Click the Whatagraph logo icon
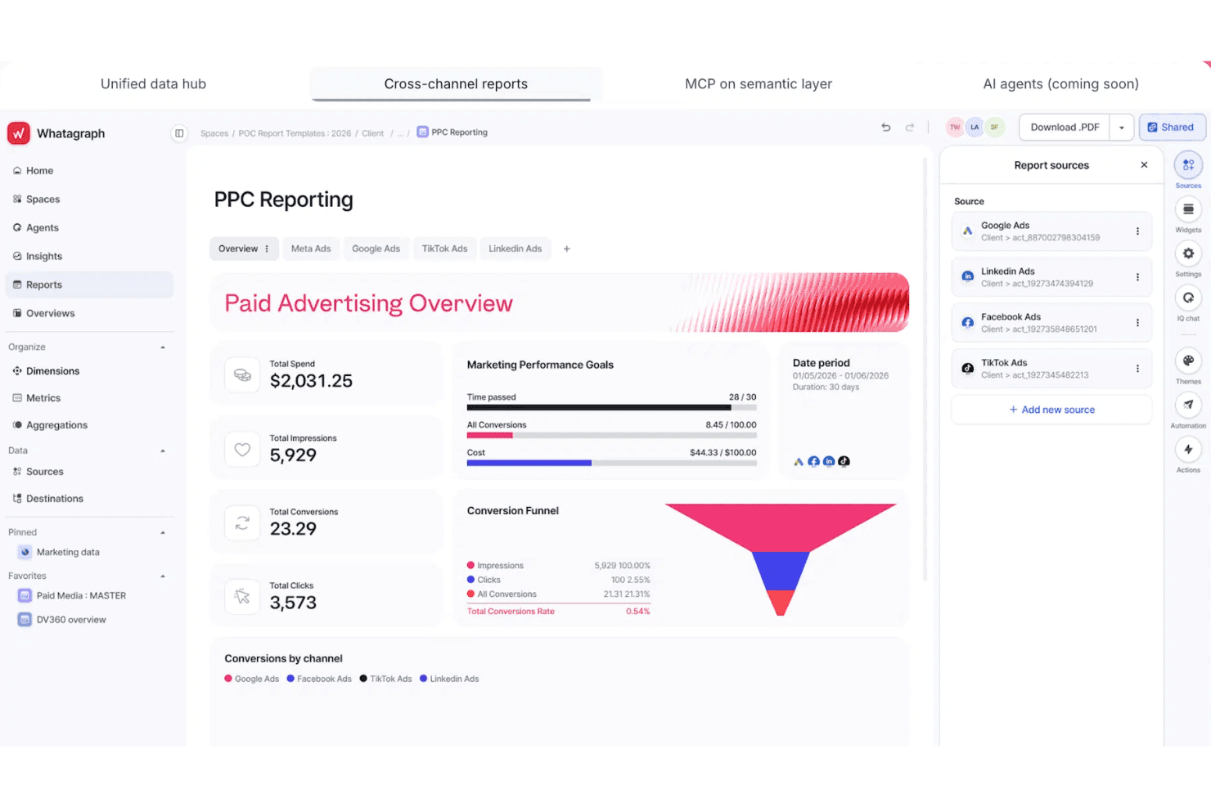 point(19,133)
